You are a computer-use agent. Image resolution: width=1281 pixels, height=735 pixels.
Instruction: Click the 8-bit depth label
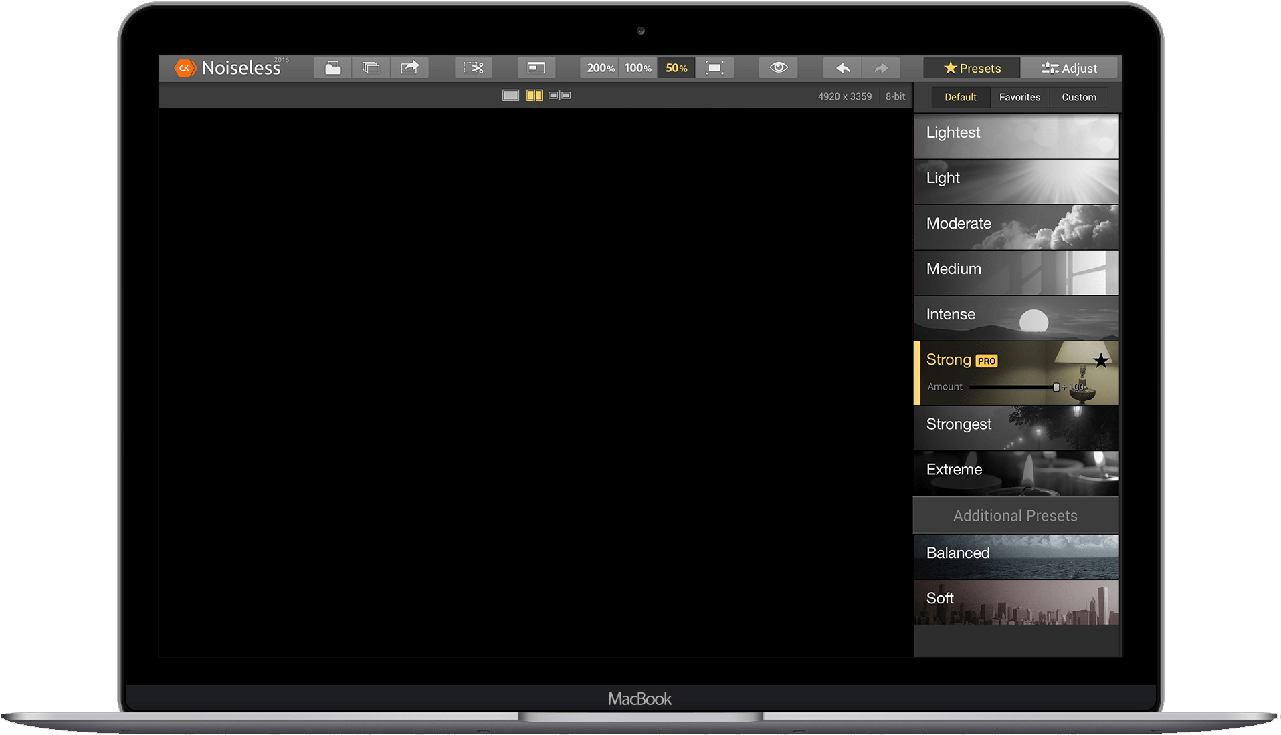(895, 96)
